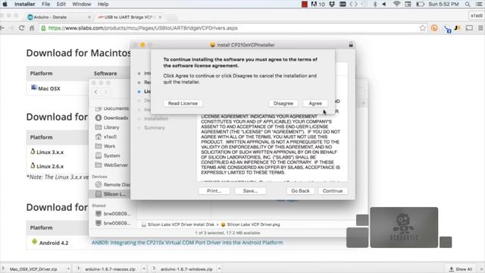Open the Installer menu

[x=25, y=4]
